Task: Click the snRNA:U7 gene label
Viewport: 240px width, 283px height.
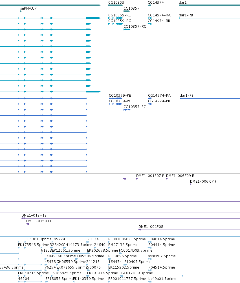Action: click(x=28, y=8)
